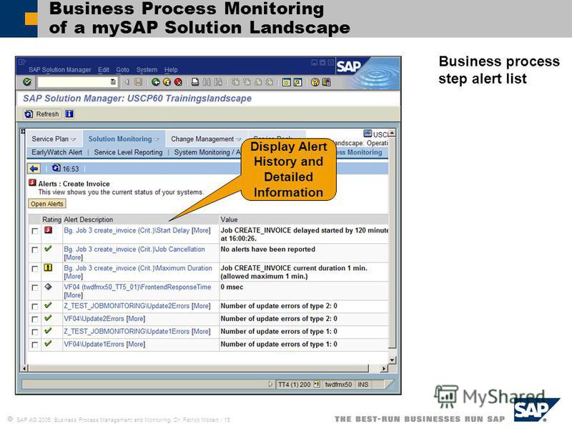The height and width of the screenshot is (429, 572).
Task: Open the VF04\Update1Errors alert link
Action: 94,344
